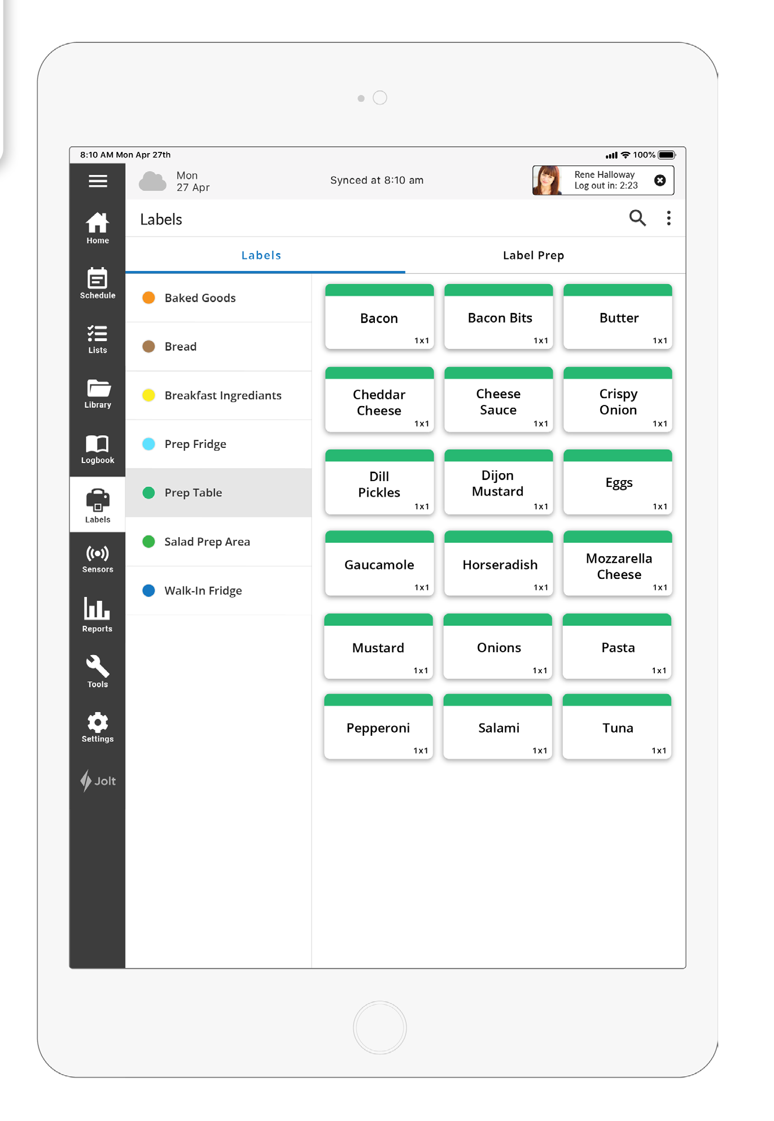The width and height of the screenshot is (774, 1121).
Task: Open the Lists sidebar icon
Action: click(98, 339)
